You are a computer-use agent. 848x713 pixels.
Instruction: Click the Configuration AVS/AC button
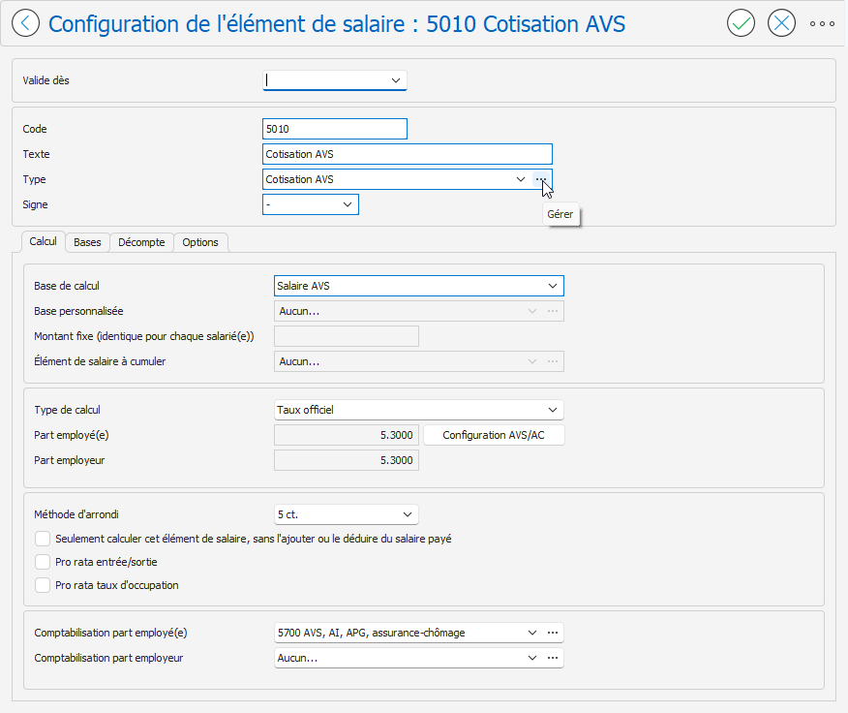coord(494,435)
